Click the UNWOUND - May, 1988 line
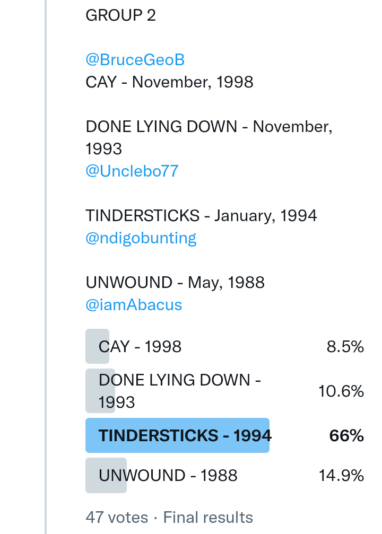 tap(175, 283)
